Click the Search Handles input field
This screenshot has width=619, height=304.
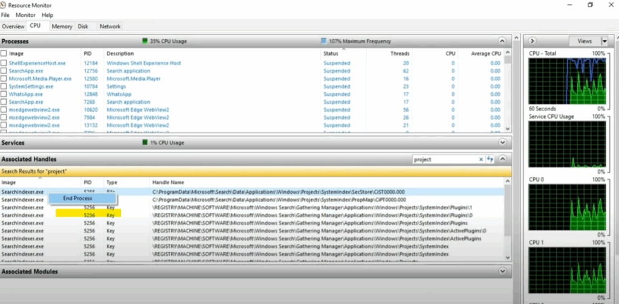pos(444,159)
